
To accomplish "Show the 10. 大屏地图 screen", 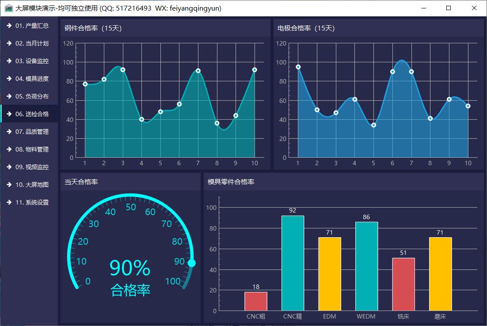I will click(x=32, y=185).
